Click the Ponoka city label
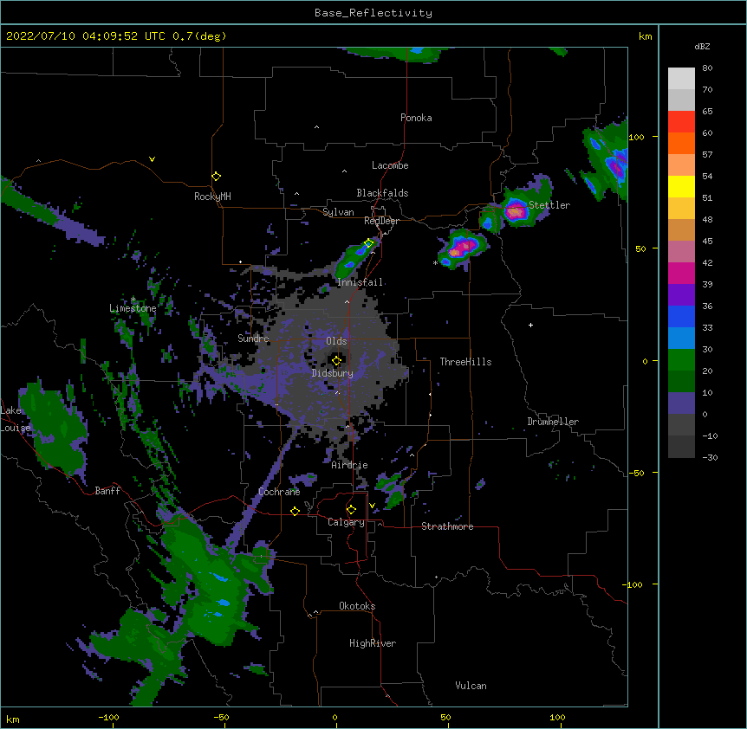The width and height of the screenshot is (747, 729). coord(416,118)
